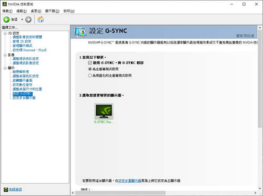
Task: Select 設定數位音效 in the tree
Action: (x=23, y=85)
